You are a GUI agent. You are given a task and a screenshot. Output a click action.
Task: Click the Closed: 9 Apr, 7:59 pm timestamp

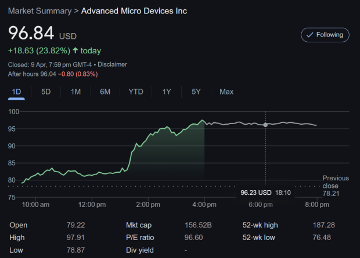pos(50,64)
